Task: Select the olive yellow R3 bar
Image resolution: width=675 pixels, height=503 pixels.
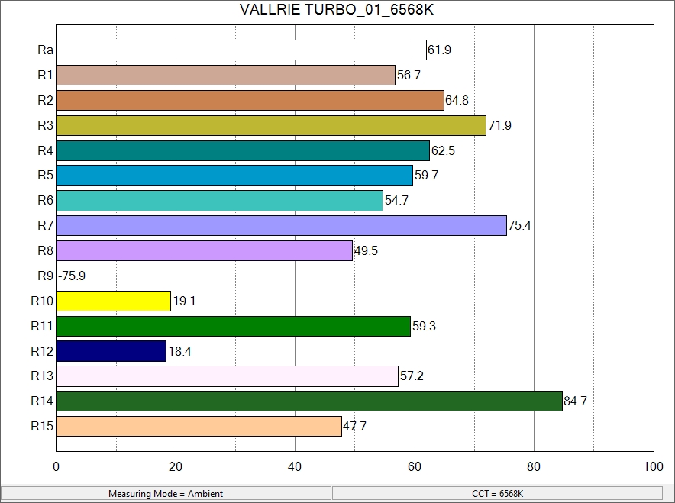Action: tap(271, 126)
